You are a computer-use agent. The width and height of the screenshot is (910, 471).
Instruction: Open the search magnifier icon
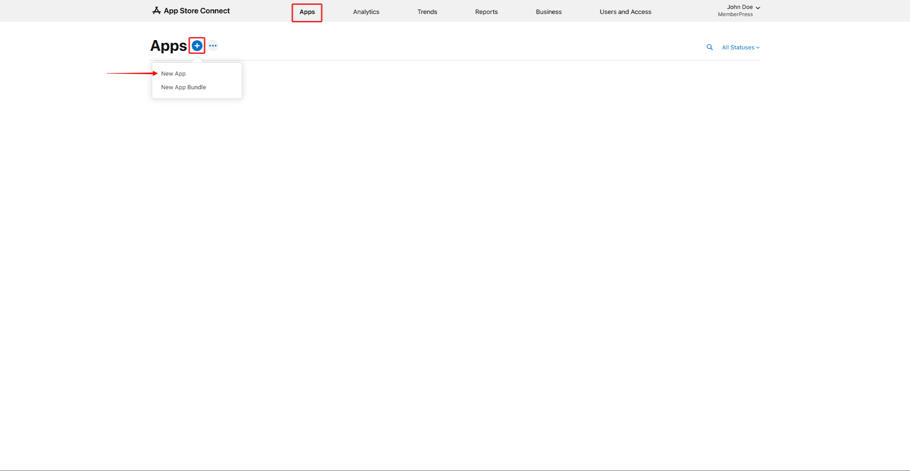pos(710,47)
